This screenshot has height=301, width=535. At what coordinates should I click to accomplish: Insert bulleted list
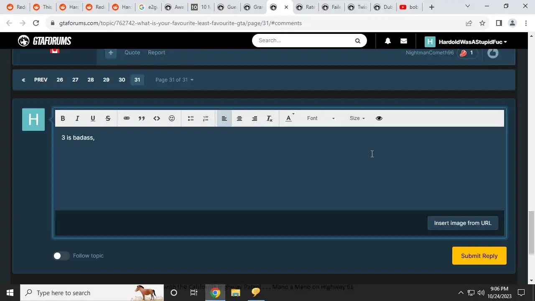191,118
